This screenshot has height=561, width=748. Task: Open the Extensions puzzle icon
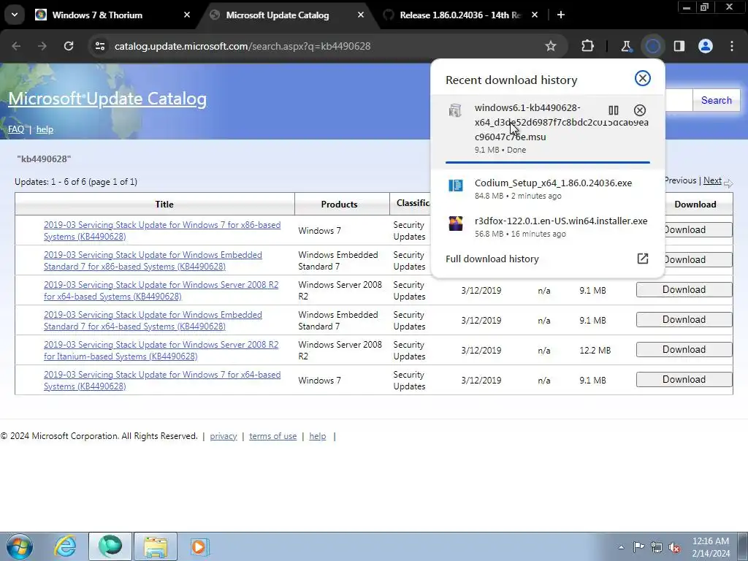tap(588, 46)
